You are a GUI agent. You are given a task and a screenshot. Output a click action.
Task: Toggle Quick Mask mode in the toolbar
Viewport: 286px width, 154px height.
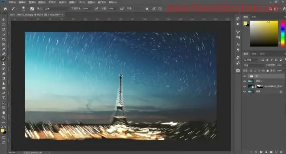(x=4, y=137)
